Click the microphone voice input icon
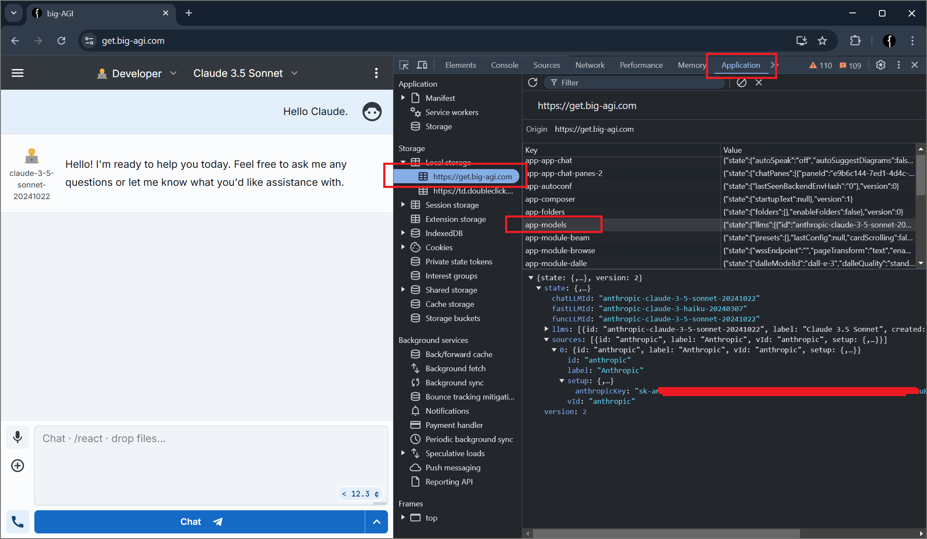 (x=18, y=437)
